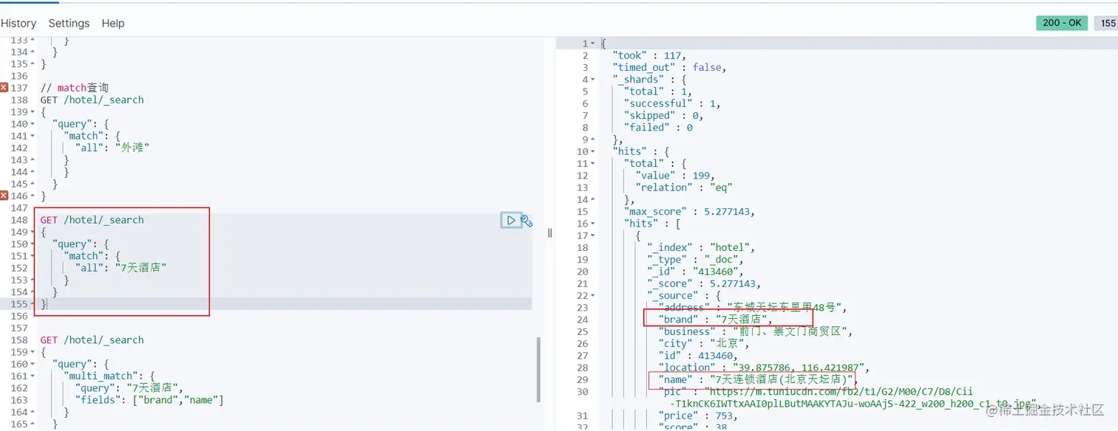Screen dimensions: 1118x431
Task: Collapse the "_shards" object in response
Action: (593, 80)
